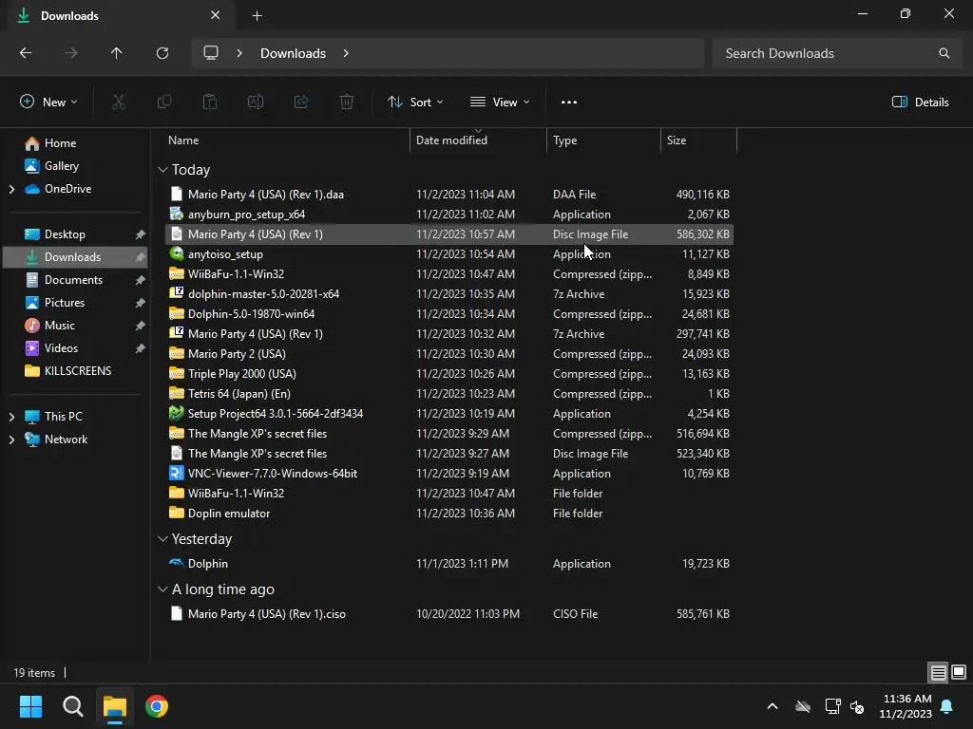This screenshot has height=729, width=973.
Task: Select dolphin-master-5.0-20281-x64 archive
Action: (449, 294)
